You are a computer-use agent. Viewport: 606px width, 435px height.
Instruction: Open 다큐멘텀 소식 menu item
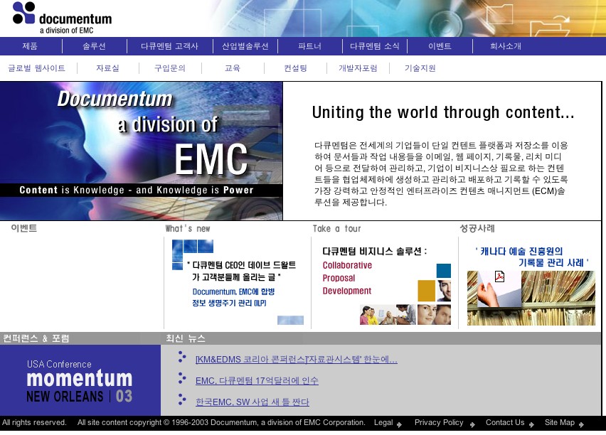tap(374, 46)
